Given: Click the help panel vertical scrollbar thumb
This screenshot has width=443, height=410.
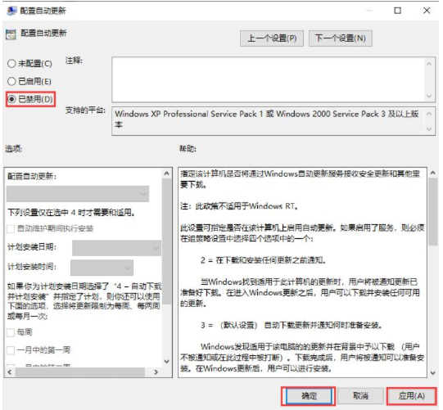Looking at the screenshot, I should [x=432, y=212].
